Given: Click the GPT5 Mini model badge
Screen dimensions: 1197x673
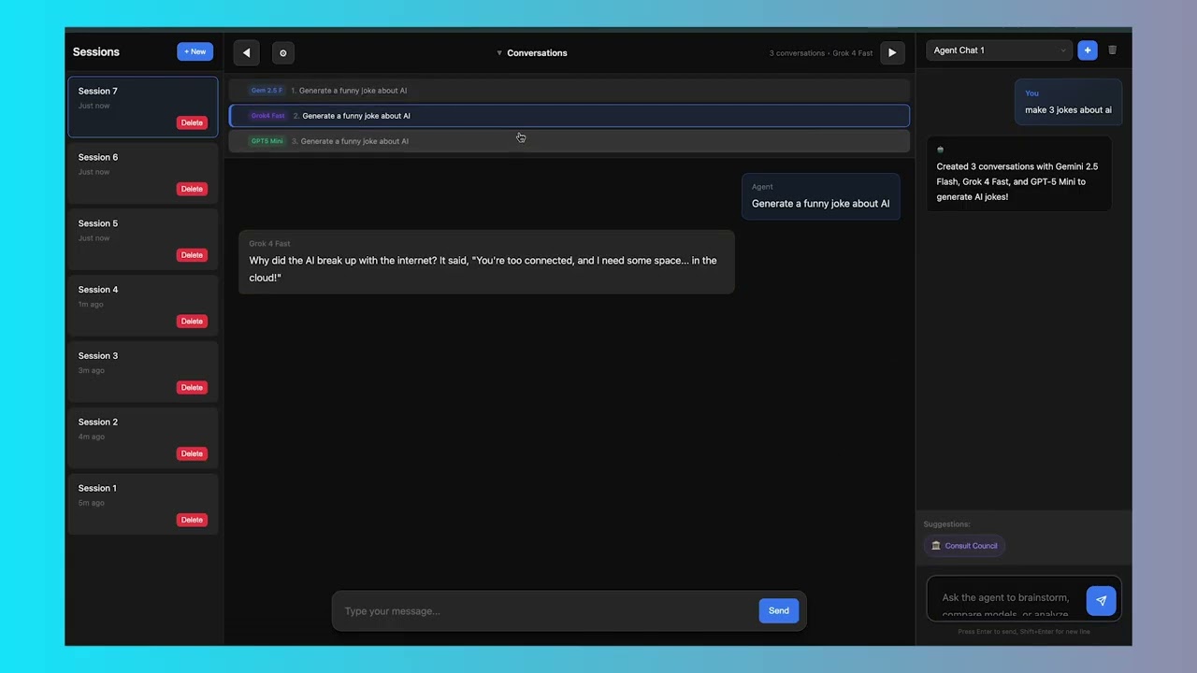Looking at the screenshot, I should tap(267, 141).
